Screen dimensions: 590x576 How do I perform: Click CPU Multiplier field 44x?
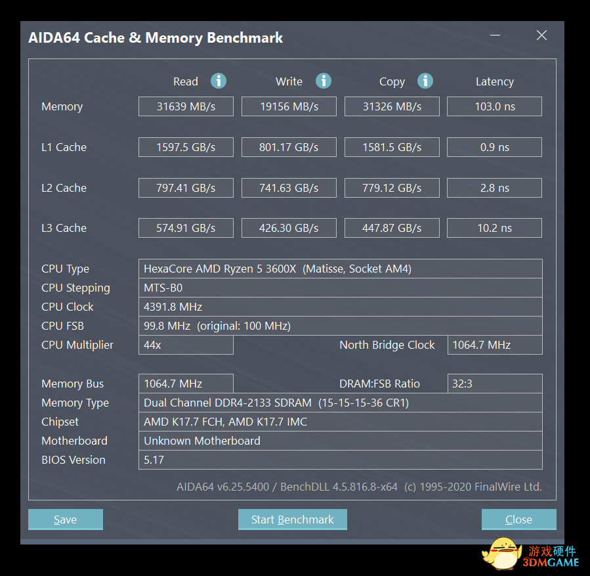pos(186,345)
